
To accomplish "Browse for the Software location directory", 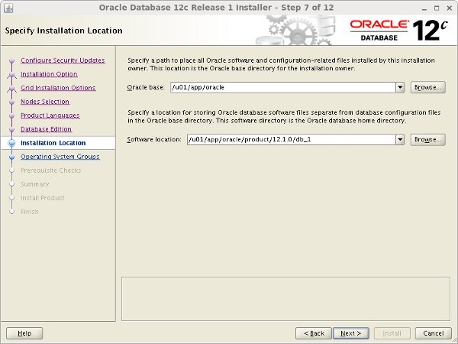I will 428,140.
